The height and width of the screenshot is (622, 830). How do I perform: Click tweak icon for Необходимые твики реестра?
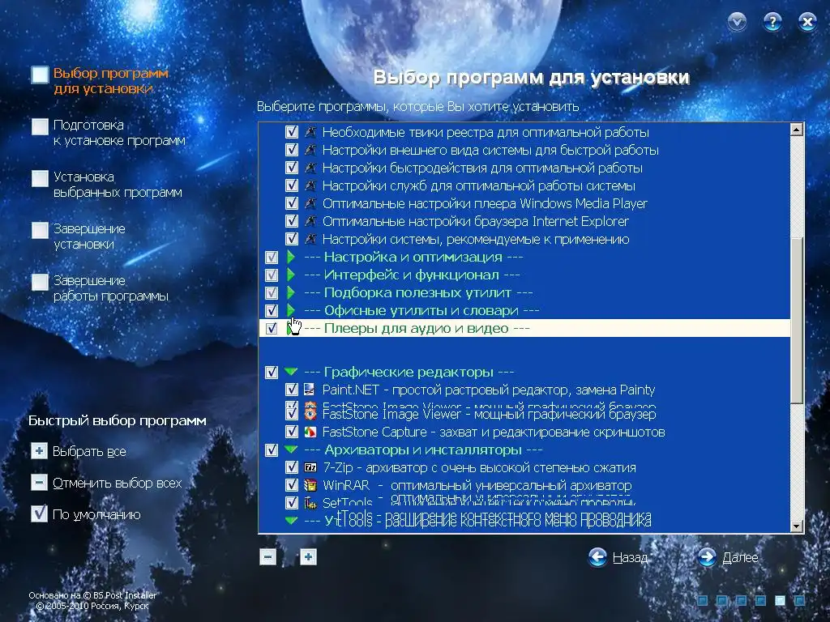click(x=310, y=132)
